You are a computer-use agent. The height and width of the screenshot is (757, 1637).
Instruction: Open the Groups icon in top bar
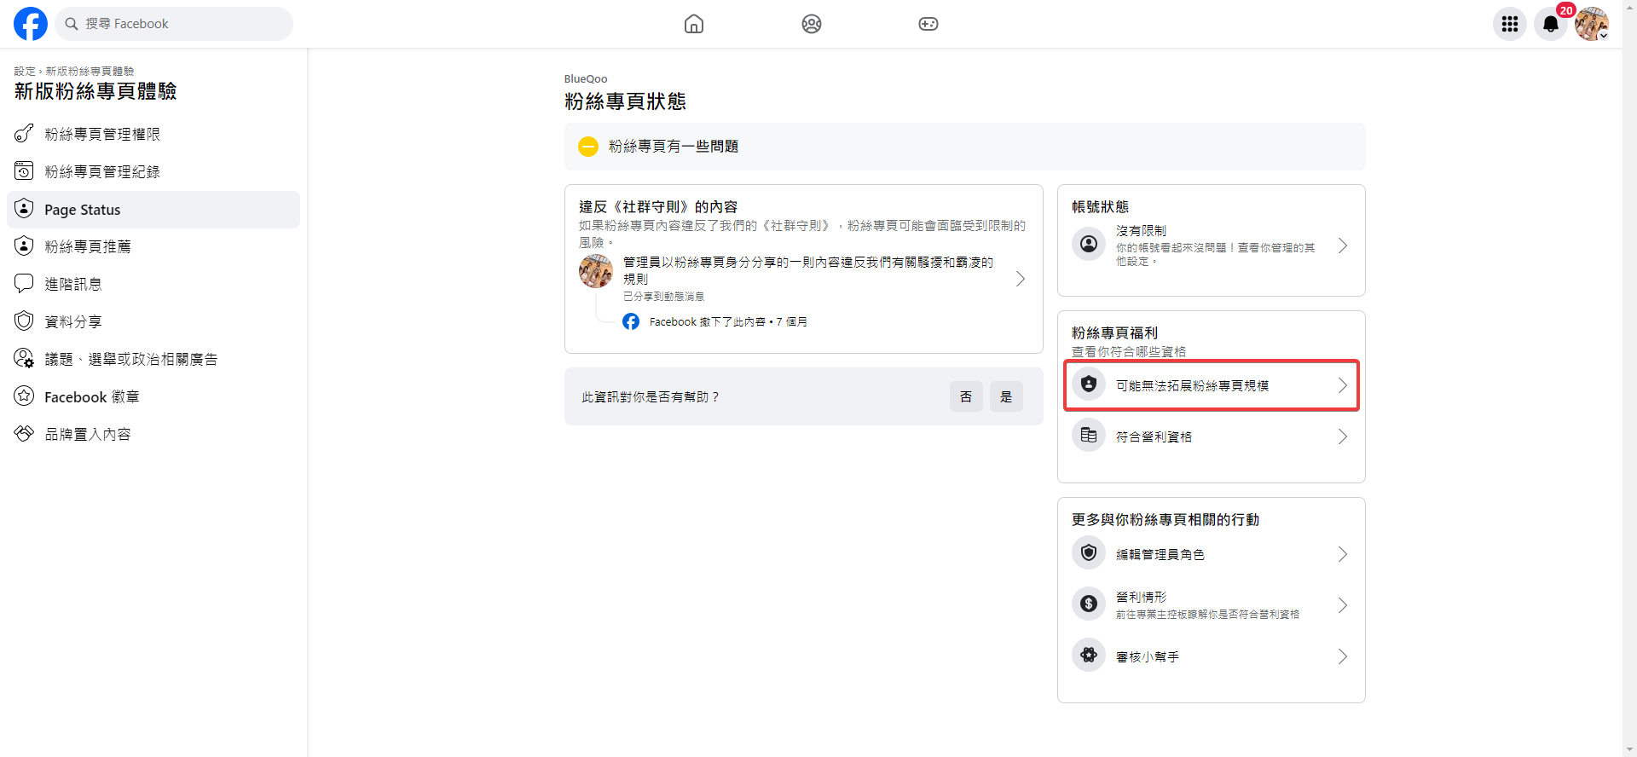812,24
